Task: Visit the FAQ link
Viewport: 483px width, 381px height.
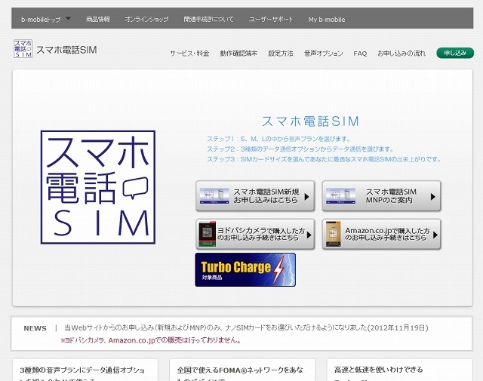Action: [360, 54]
